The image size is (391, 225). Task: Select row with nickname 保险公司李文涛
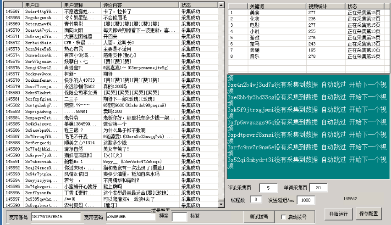[x=111, y=93]
